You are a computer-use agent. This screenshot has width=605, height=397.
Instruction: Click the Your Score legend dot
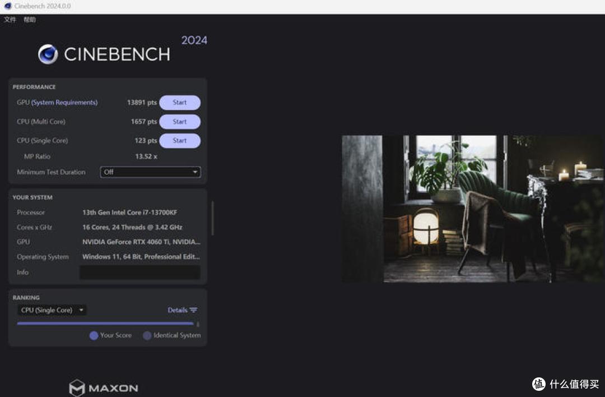coord(94,335)
